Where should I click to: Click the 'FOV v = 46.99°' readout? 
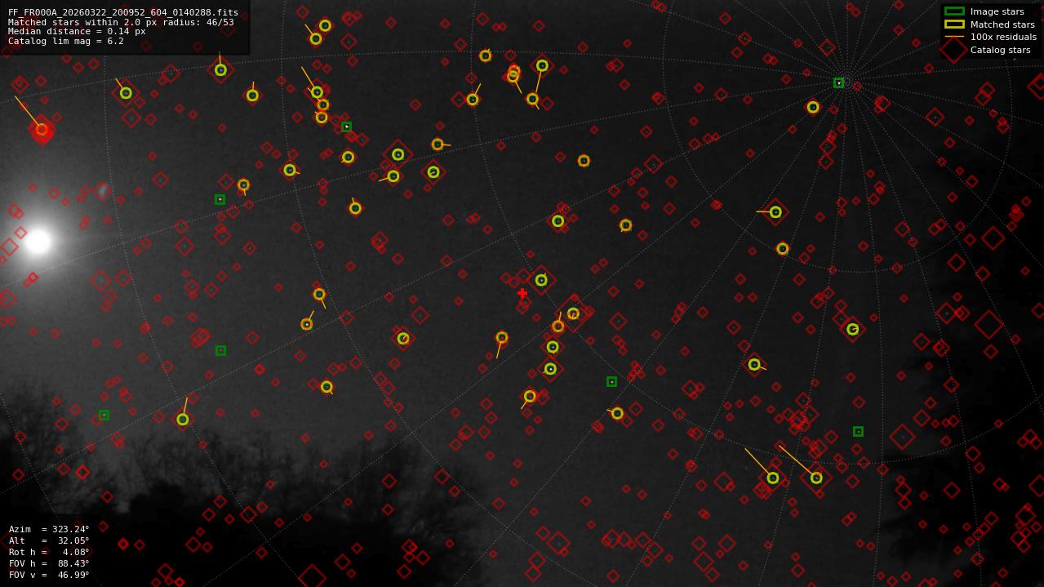tap(49, 575)
